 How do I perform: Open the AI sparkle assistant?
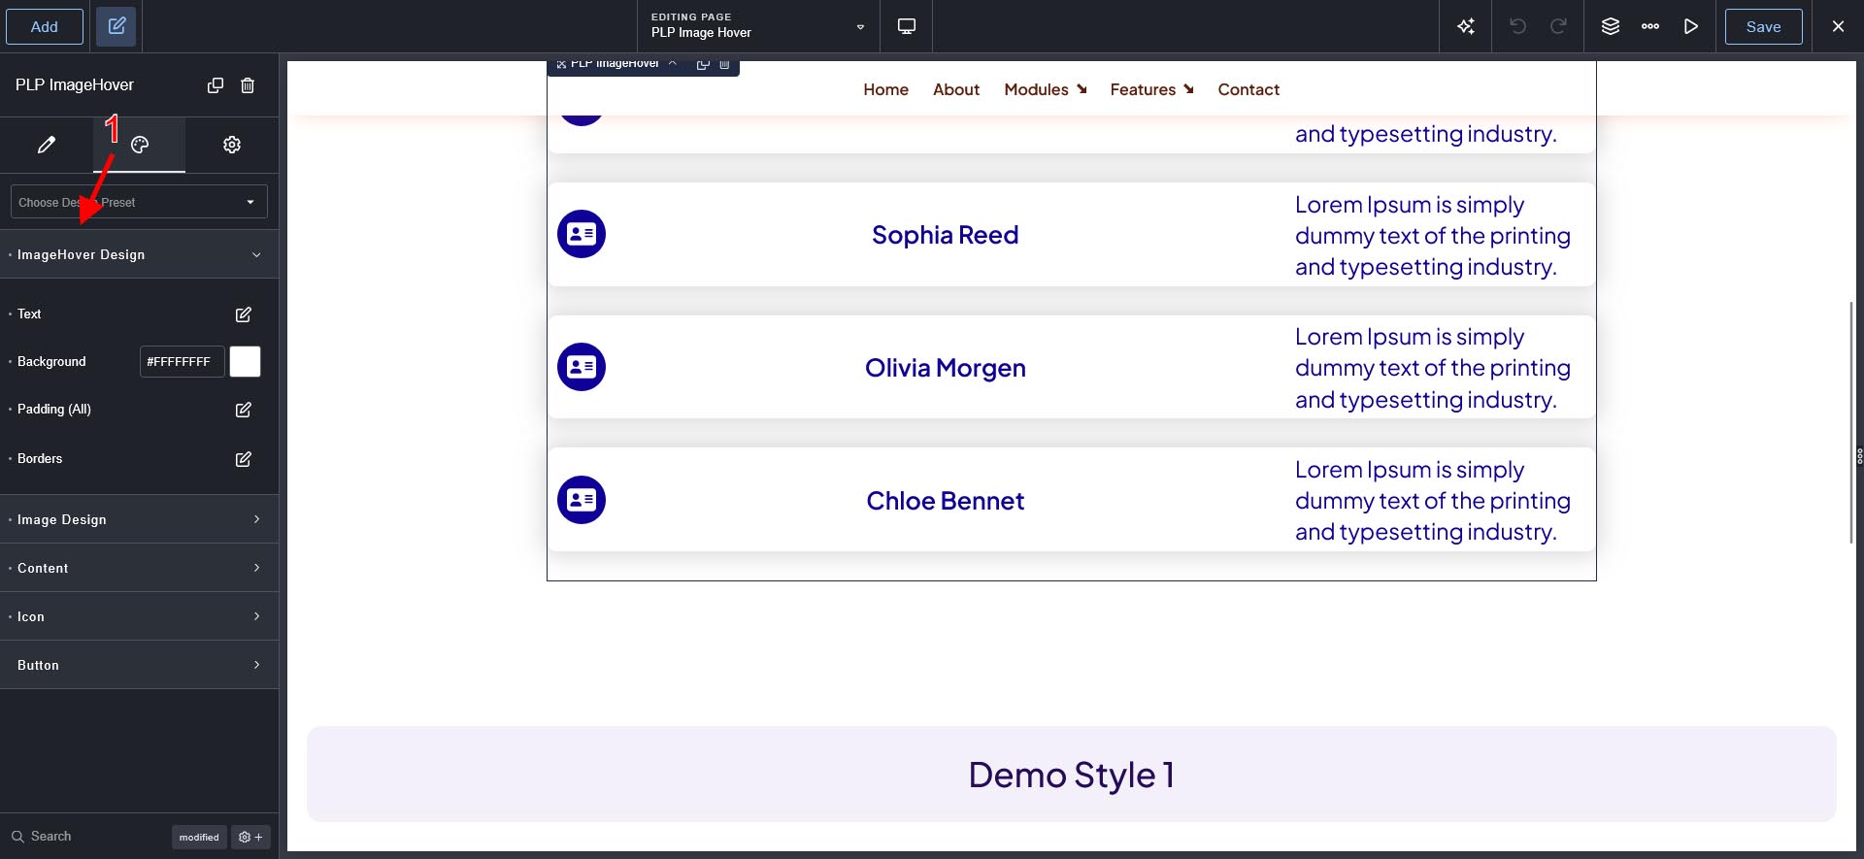pos(1466,26)
